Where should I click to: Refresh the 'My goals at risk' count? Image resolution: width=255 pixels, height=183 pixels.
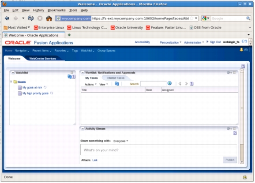(45, 87)
